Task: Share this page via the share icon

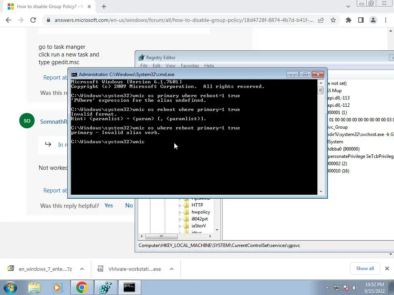Action: (x=321, y=20)
